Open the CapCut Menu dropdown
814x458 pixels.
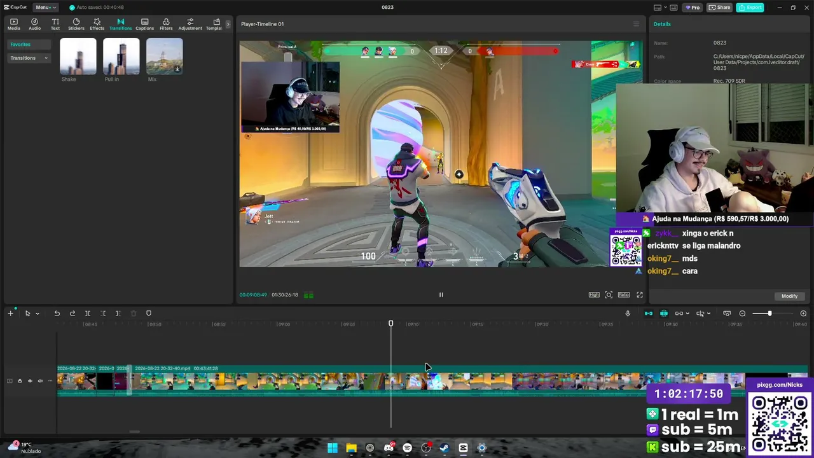pyautogui.click(x=45, y=7)
